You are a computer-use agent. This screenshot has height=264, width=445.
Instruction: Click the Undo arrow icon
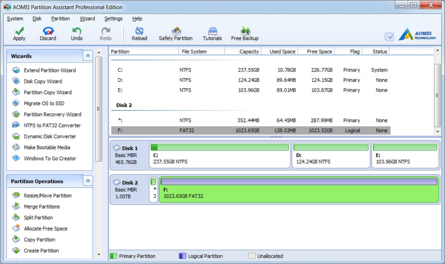77,31
